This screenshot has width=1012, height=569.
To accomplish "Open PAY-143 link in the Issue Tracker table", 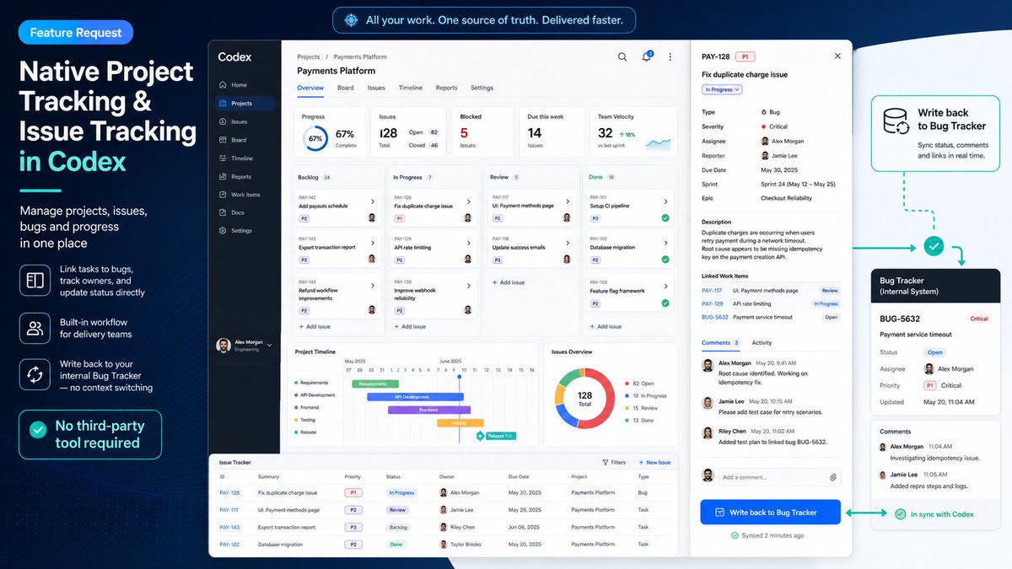I will [x=229, y=527].
